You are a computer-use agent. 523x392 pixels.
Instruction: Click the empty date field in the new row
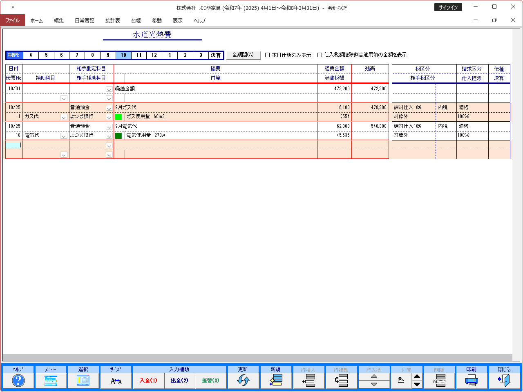14,145
